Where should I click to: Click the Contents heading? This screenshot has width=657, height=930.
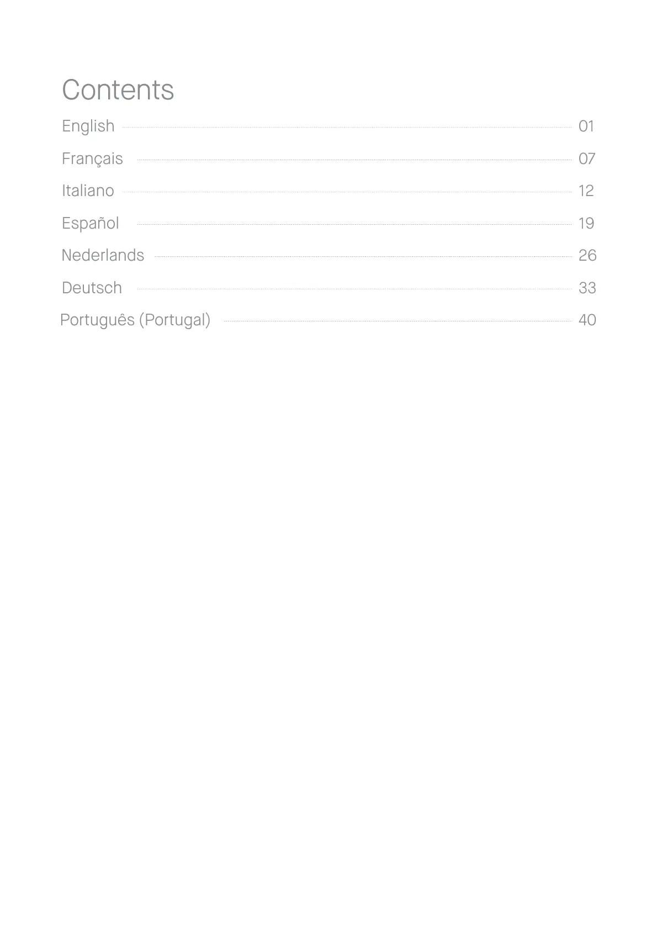[118, 89]
